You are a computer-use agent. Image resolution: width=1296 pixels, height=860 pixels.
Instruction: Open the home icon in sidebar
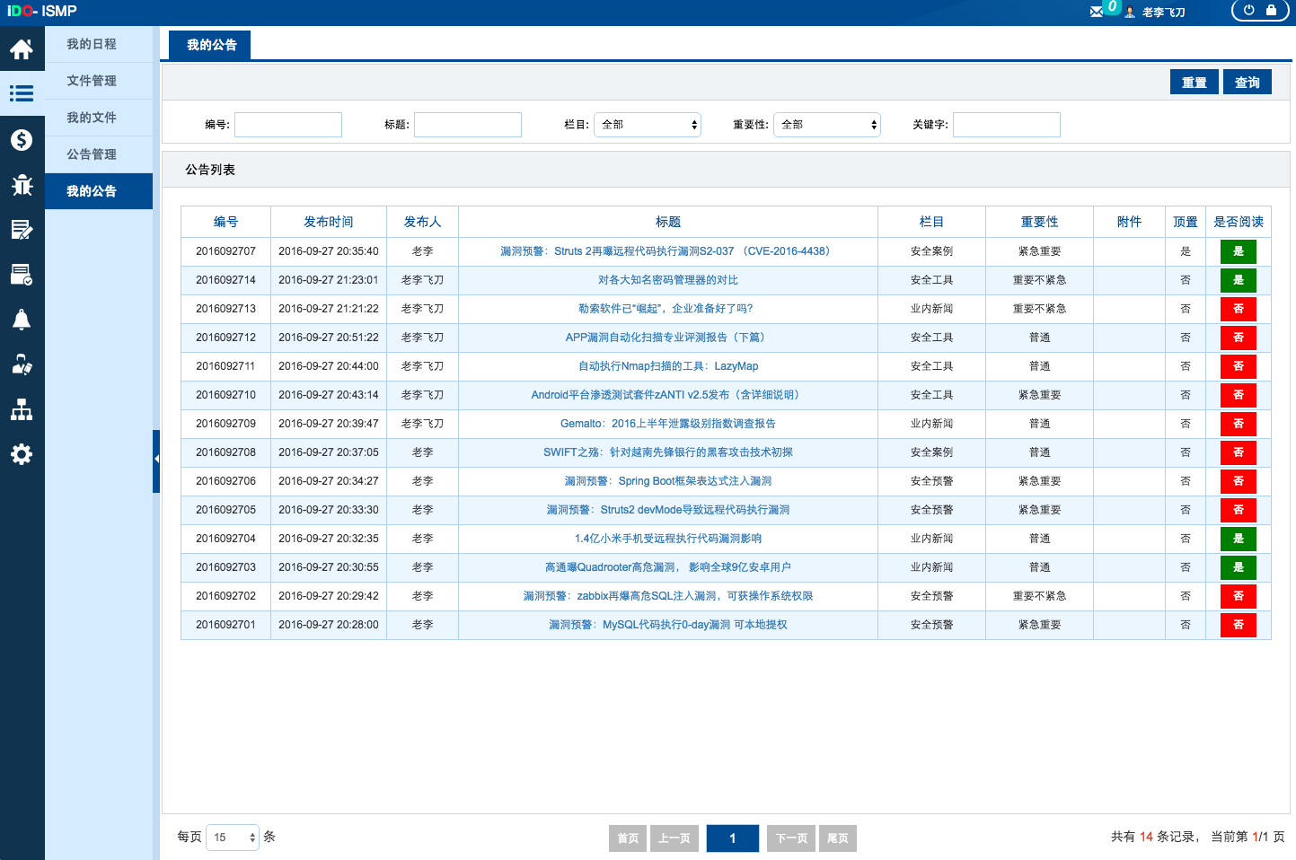click(x=22, y=49)
